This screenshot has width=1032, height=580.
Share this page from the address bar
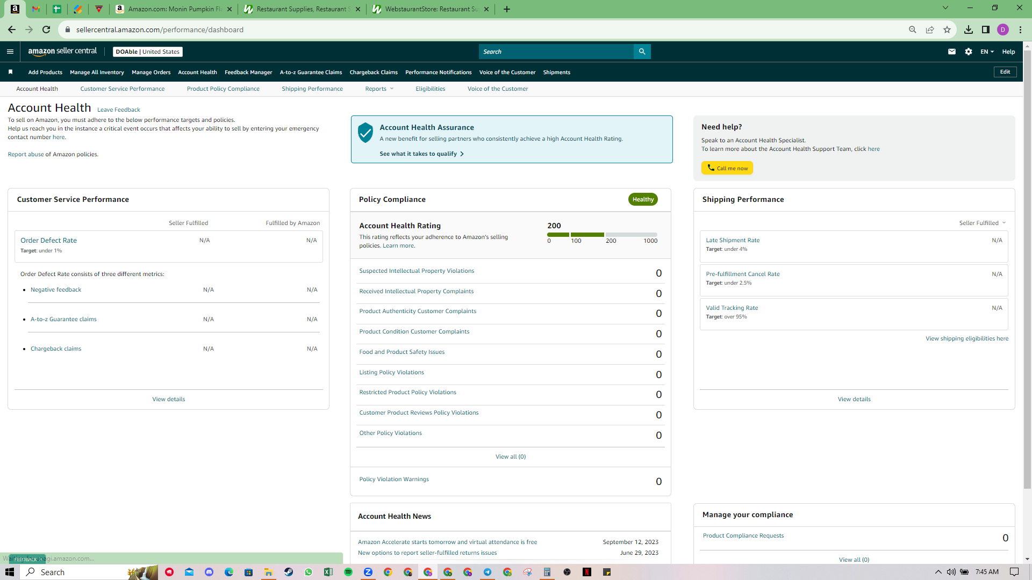(930, 30)
